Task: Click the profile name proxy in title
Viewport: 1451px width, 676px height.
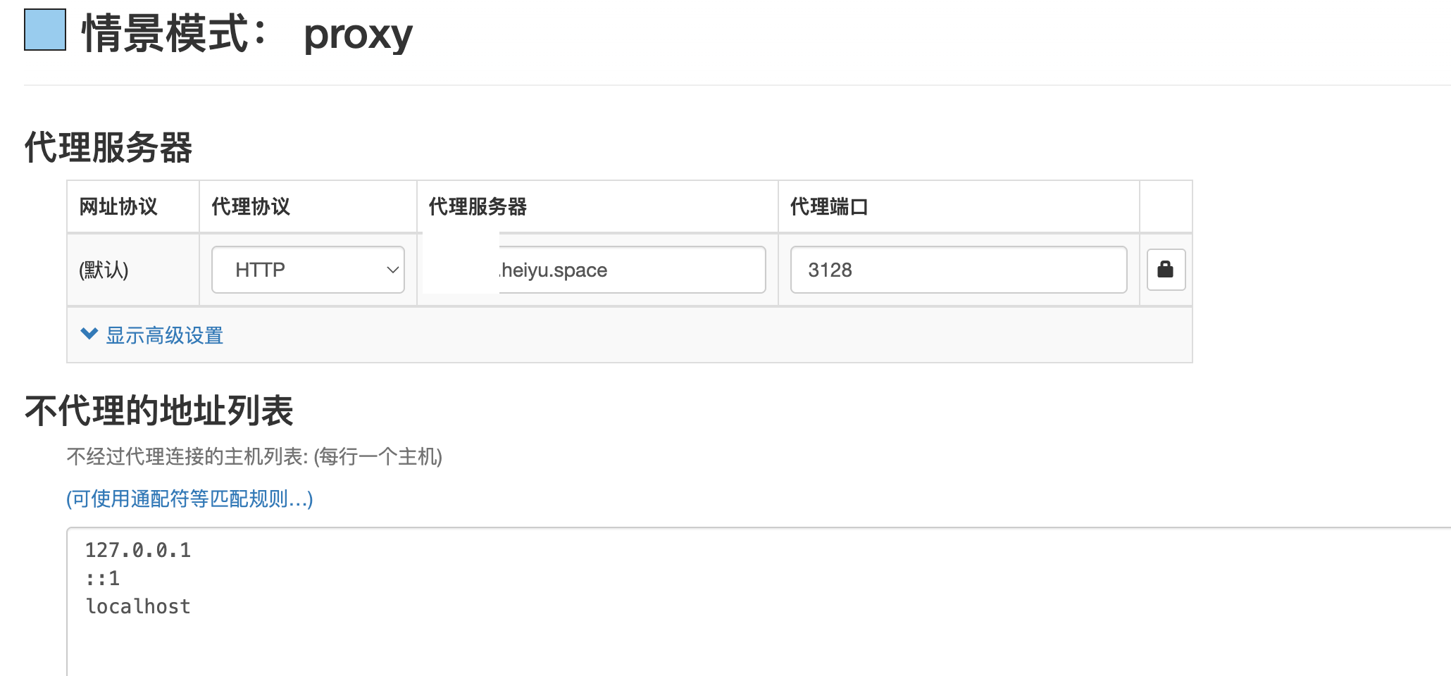Action: coord(358,35)
